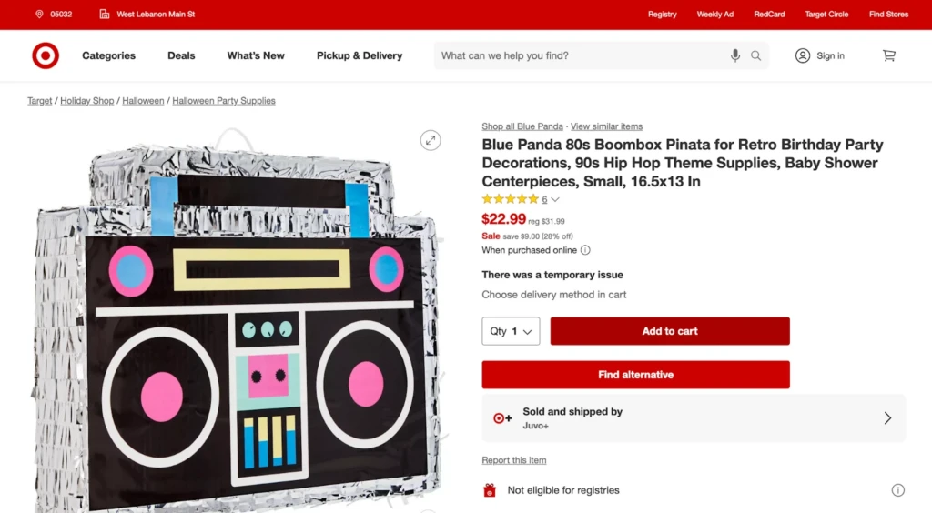This screenshot has height=513, width=932.
Task: Follow the Halloween Party Supplies breadcrumb
Action: [x=224, y=101]
